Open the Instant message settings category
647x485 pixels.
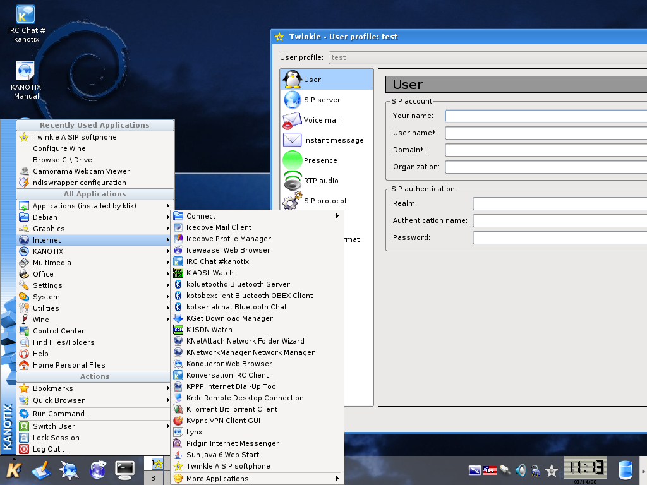tap(327, 140)
